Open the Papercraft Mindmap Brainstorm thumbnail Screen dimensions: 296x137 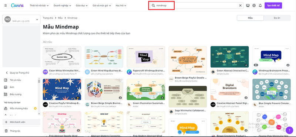[146, 57]
